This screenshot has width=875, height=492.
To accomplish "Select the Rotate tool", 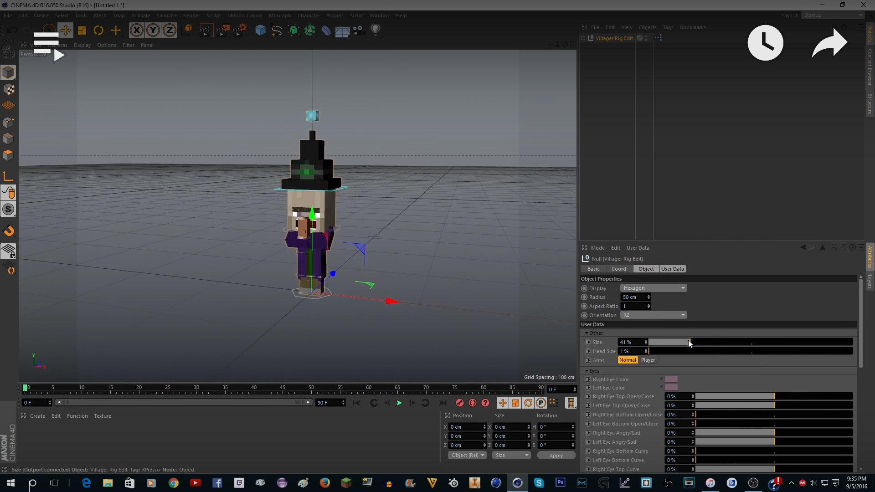I will coord(98,31).
